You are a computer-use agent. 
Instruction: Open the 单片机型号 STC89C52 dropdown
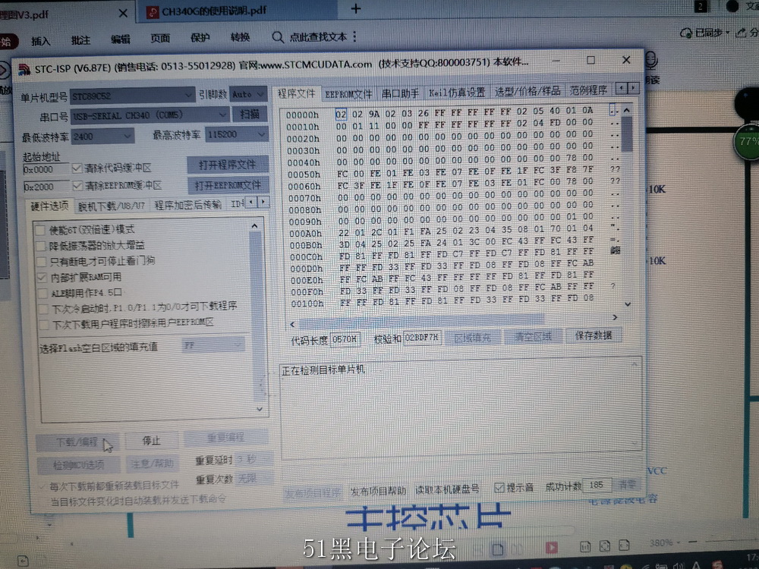pos(133,96)
